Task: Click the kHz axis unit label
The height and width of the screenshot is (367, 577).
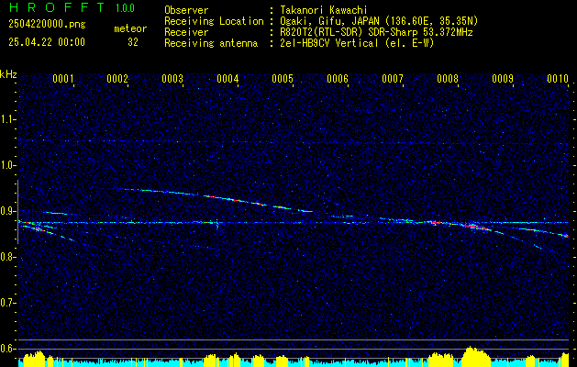Action: [x=8, y=74]
